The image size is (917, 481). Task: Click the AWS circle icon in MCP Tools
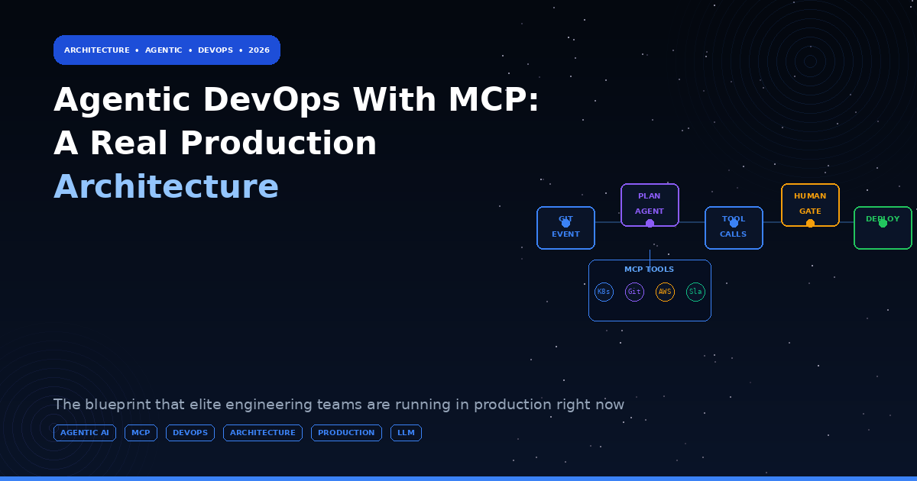pos(665,292)
